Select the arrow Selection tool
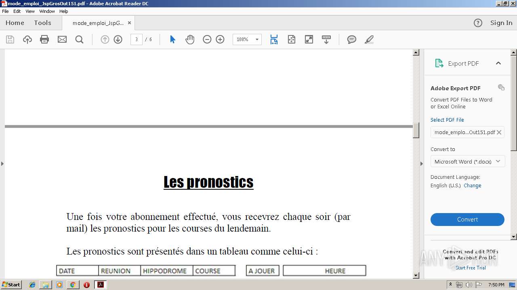This screenshot has height=290, width=517. tap(172, 39)
